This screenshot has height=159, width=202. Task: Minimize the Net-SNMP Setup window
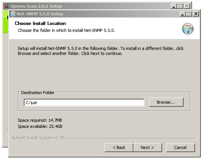182,14
